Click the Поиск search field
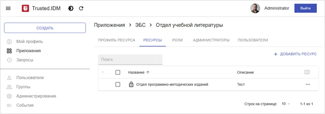Viewport: 325px width, 114px height. tap(127, 59)
